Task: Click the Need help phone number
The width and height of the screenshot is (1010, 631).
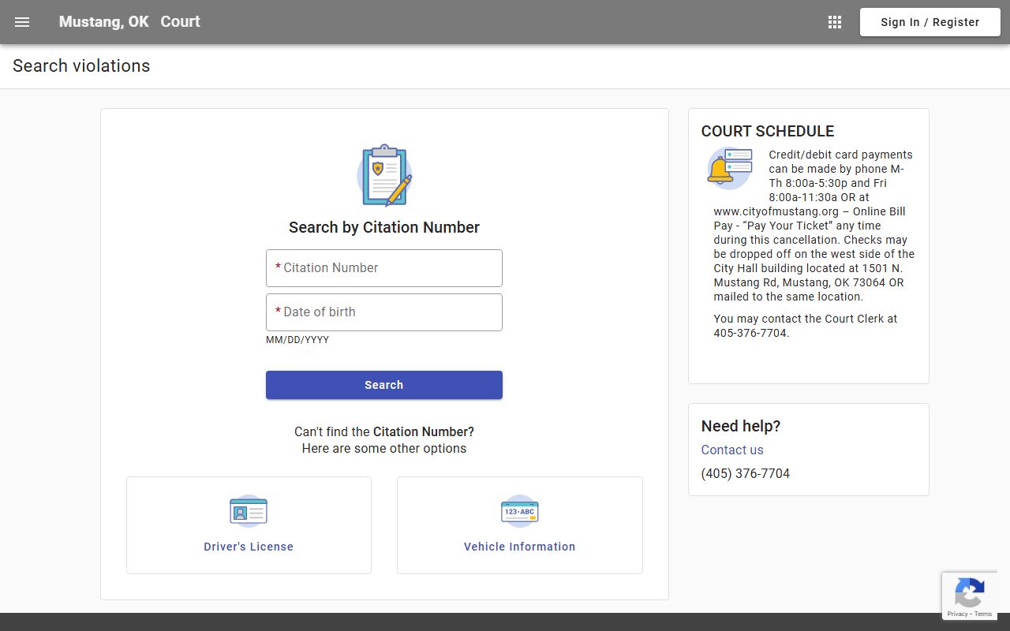Action: click(x=746, y=473)
